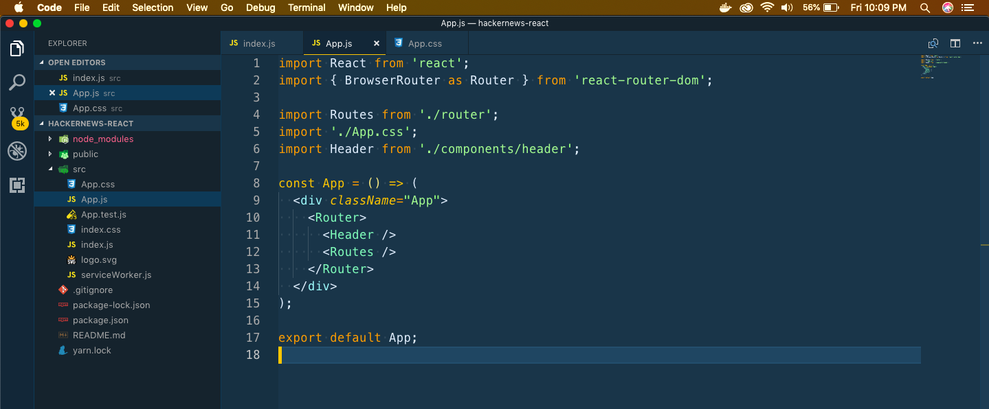The image size is (989, 409).
Task: Close App.js in Open Editors list
Action: tap(52, 93)
